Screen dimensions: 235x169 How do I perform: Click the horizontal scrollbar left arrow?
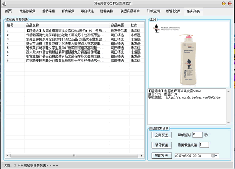[8, 156]
